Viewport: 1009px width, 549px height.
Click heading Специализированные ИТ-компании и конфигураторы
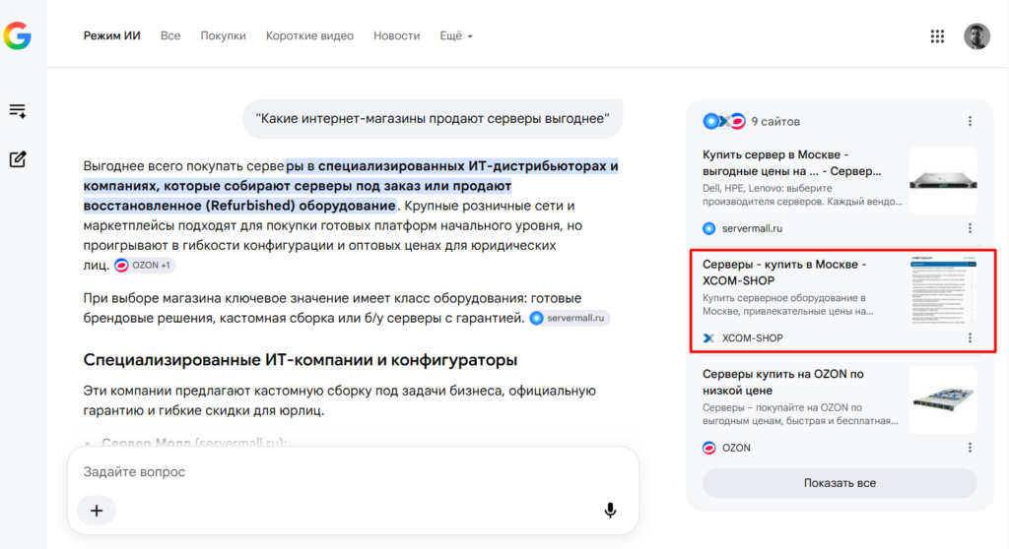[300, 360]
